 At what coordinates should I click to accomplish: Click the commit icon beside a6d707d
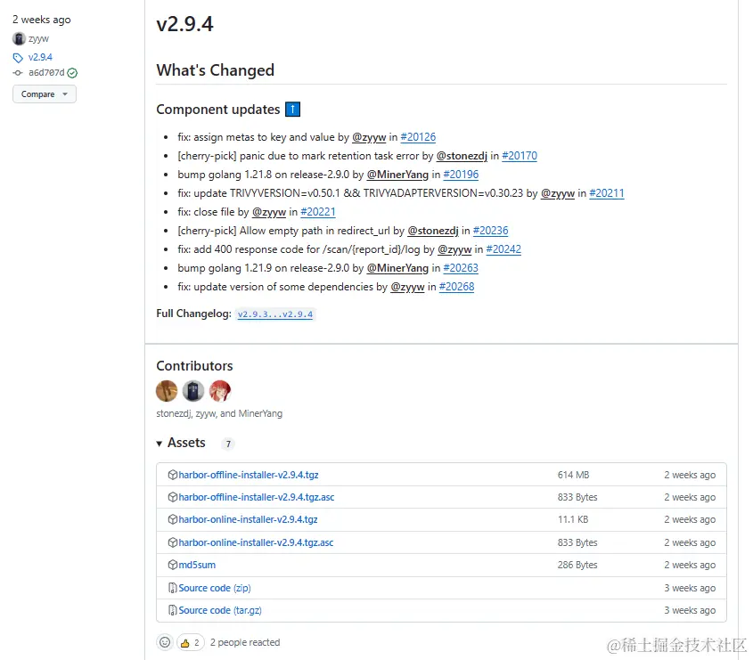click(x=18, y=73)
